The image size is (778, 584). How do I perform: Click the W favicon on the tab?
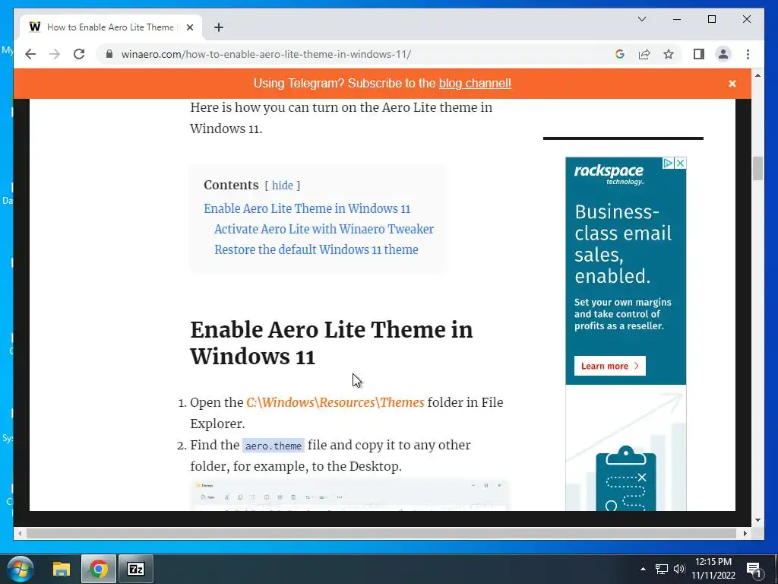[x=35, y=27]
